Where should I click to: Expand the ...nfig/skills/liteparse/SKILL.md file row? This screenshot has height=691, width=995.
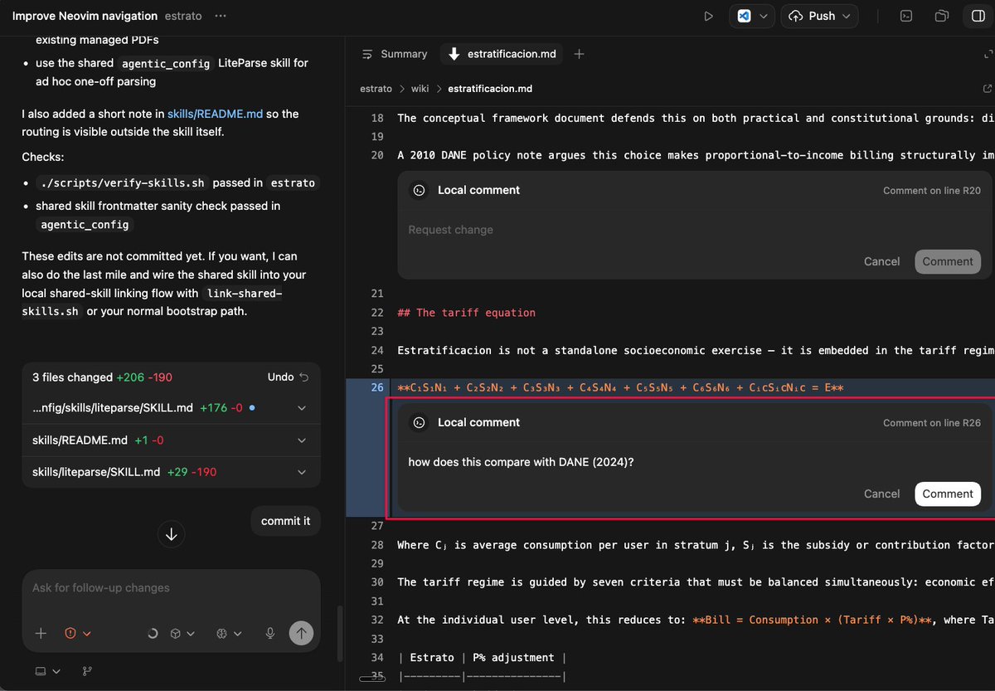[x=302, y=408]
